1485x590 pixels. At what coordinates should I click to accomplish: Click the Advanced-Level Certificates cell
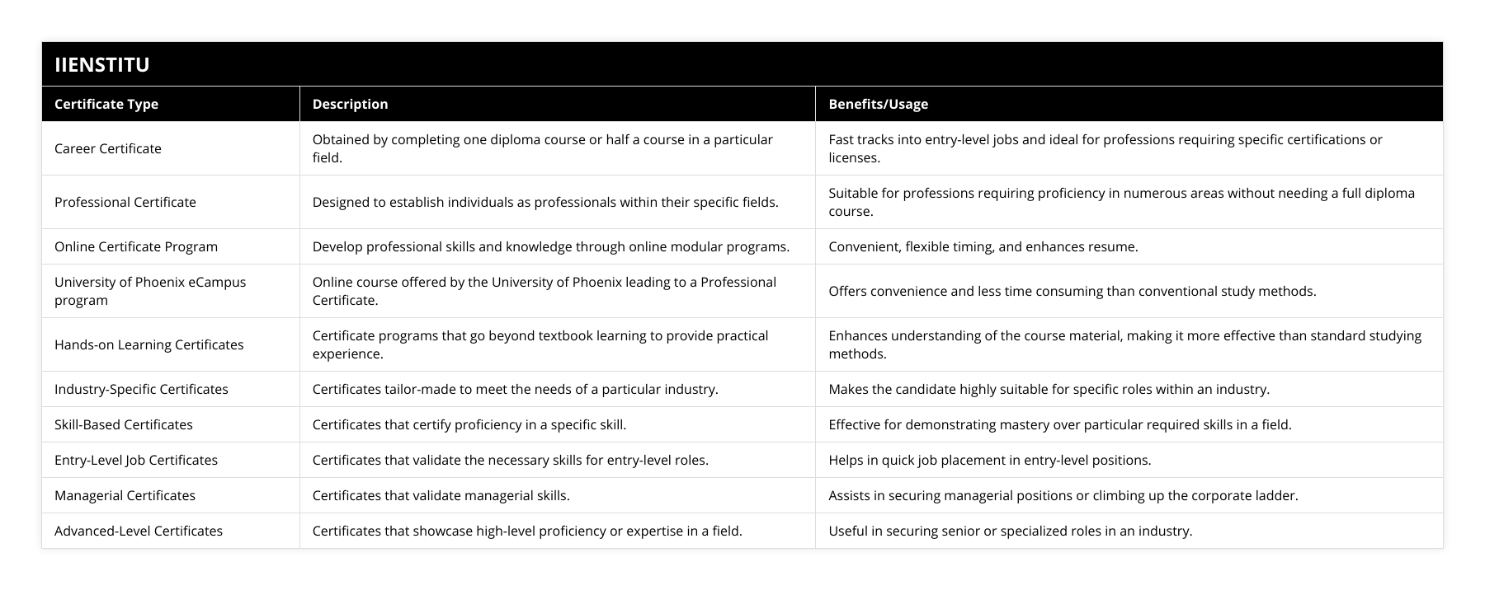139,531
